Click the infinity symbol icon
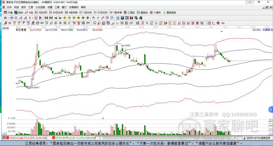This screenshot has height=146, width=273. pos(223,23)
